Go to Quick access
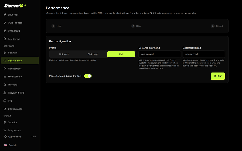Viewport: 242px width, 151px height. 20,23
